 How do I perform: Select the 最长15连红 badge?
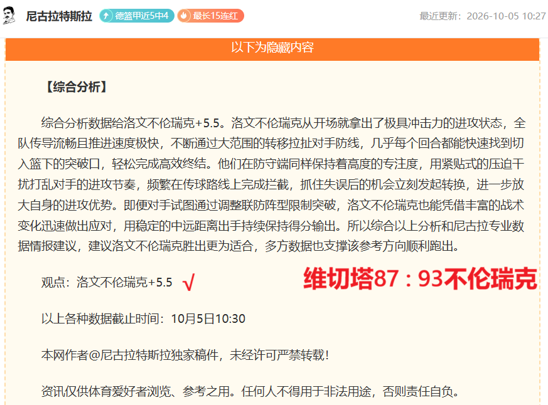coord(210,16)
